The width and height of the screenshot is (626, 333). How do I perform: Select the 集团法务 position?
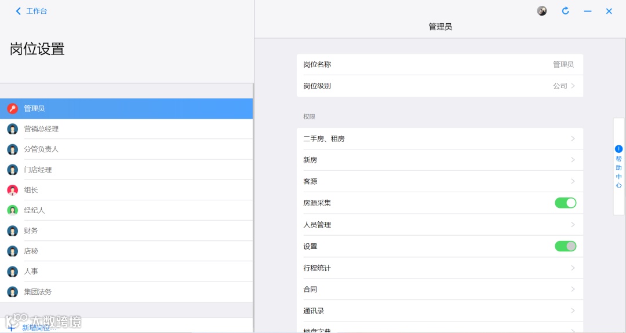(126, 291)
